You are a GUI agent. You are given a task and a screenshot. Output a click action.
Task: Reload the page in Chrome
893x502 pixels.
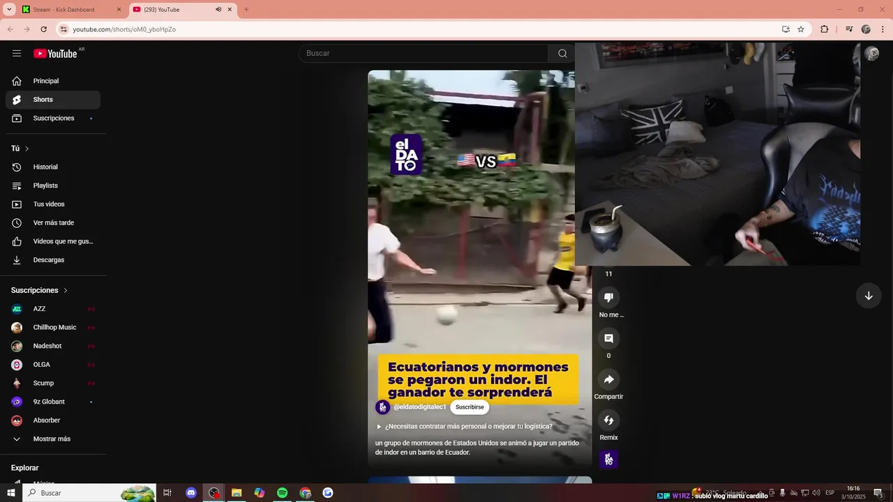click(43, 29)
